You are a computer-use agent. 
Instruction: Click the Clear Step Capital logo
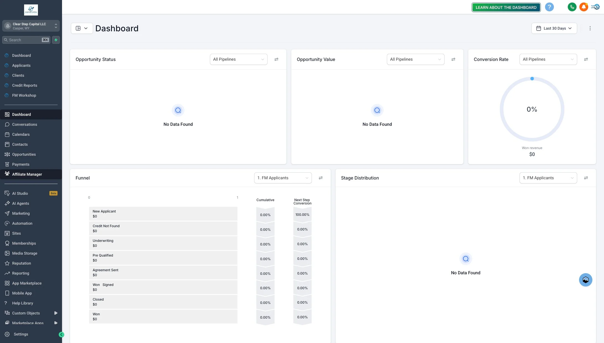coord(31,10)
